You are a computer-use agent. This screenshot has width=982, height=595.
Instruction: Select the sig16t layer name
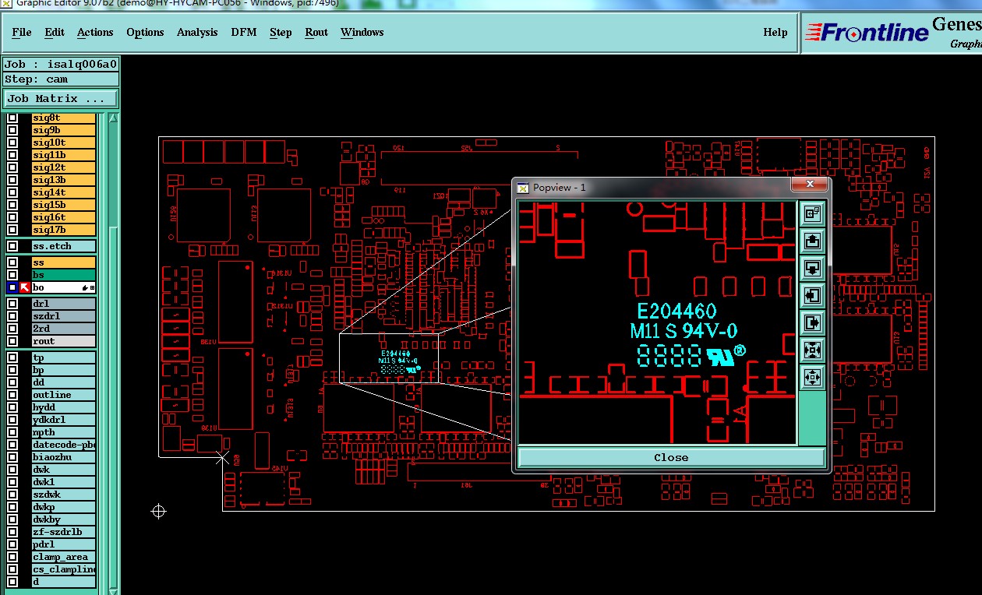(63, 217)
